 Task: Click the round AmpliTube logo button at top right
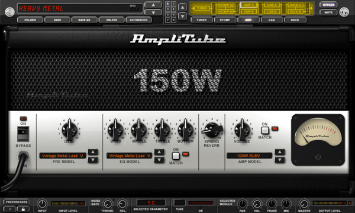click(x=344, y=12)
